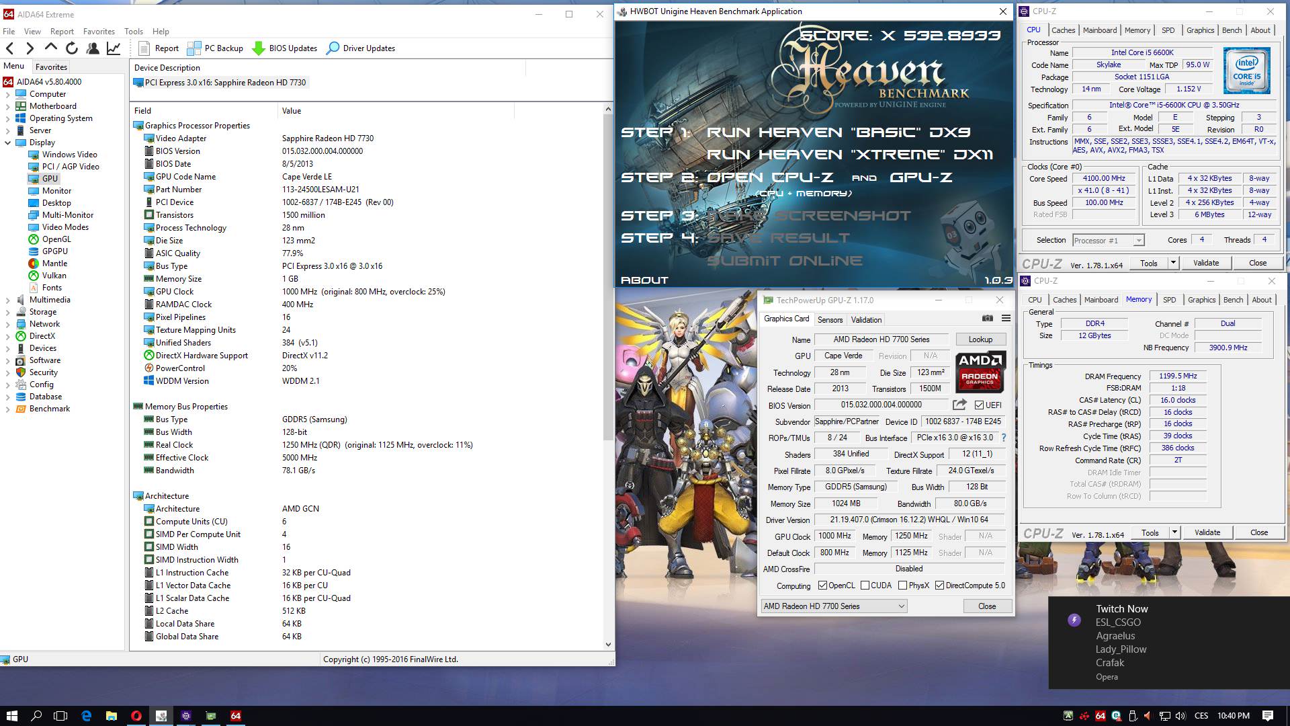Click the taskbar search magnifier icon
The image size is (1290, 726).
tap(36, 716)
